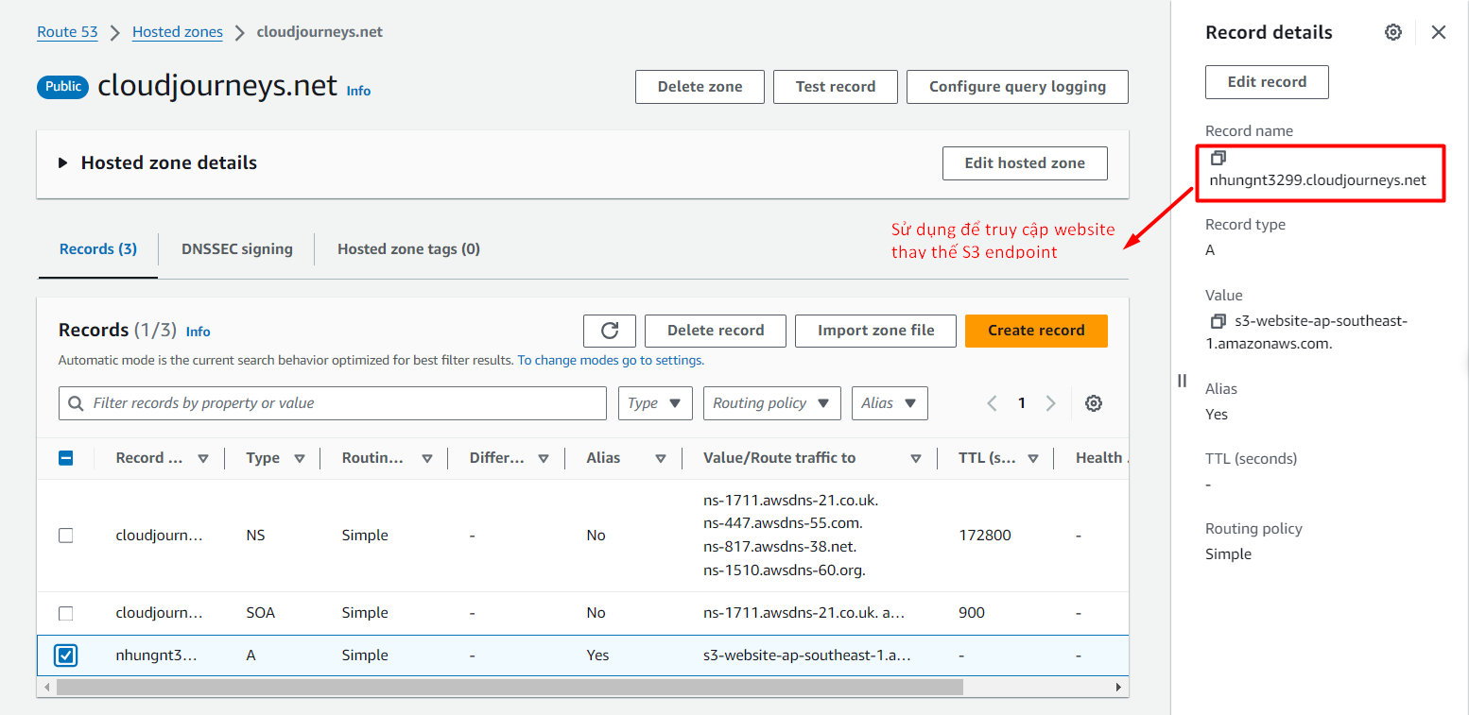The height and width of the screenshot is (715, 1469).
Task: Sort by TTL column arrow
Action: click(x=1033, y=458)
